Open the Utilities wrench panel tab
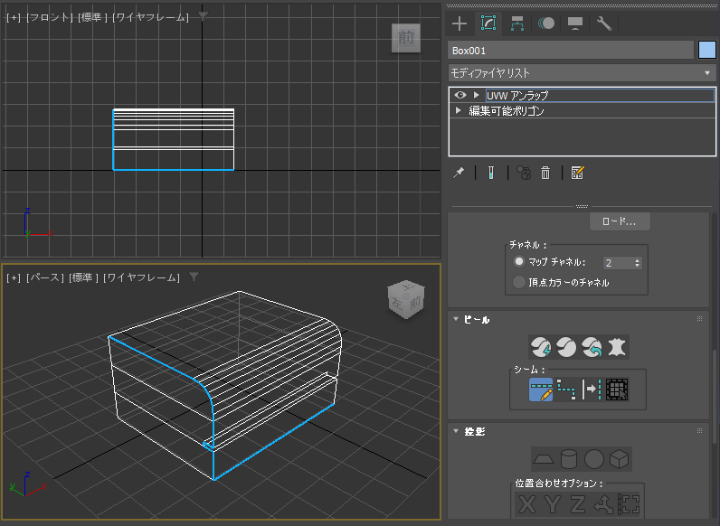The width and height of the screenshot is (720, 526). coord(604,23)
